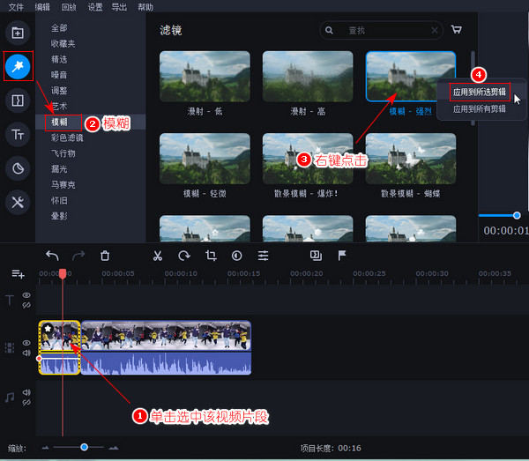Select the 散景模糊 - 蝴蝶 filter thumbnail
529x461 pixels.
[411, 159]
